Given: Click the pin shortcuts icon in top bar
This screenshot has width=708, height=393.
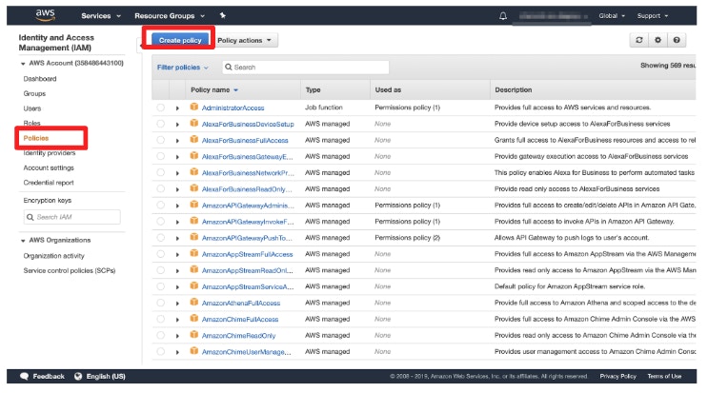Looking at the screenshot, I should [222, 16].
